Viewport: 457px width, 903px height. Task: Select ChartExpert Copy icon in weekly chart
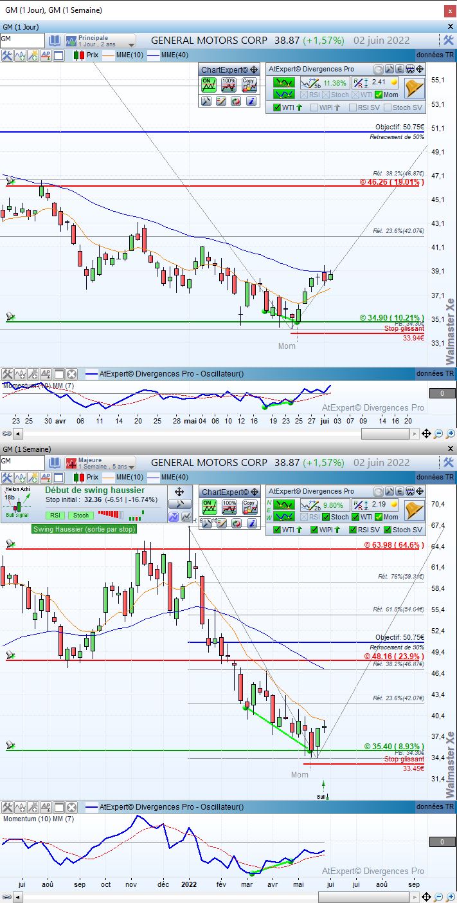pos(249,507)
